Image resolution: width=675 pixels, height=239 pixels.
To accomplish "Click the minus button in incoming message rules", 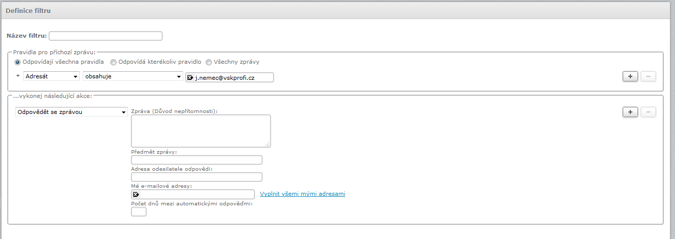I will (x=648, y=76).
